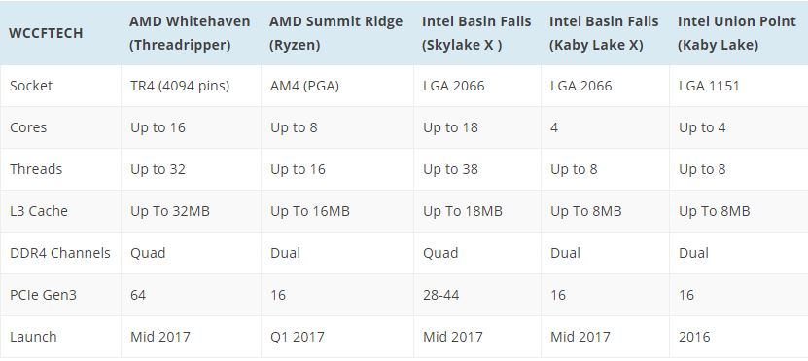
Task: Click the Intel Basin Falls (Kaby Lake X) header
Action: coord(604,33)
